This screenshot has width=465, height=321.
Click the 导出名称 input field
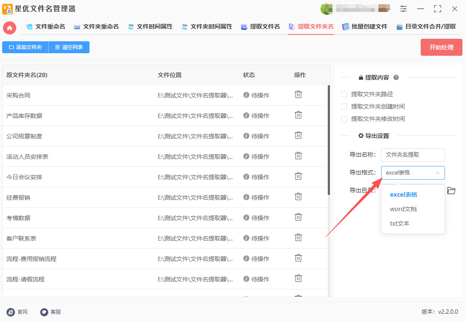tap(413, 155)
